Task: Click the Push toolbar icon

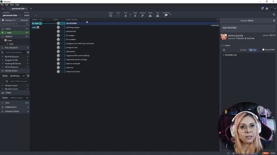Action: point(135,15)
